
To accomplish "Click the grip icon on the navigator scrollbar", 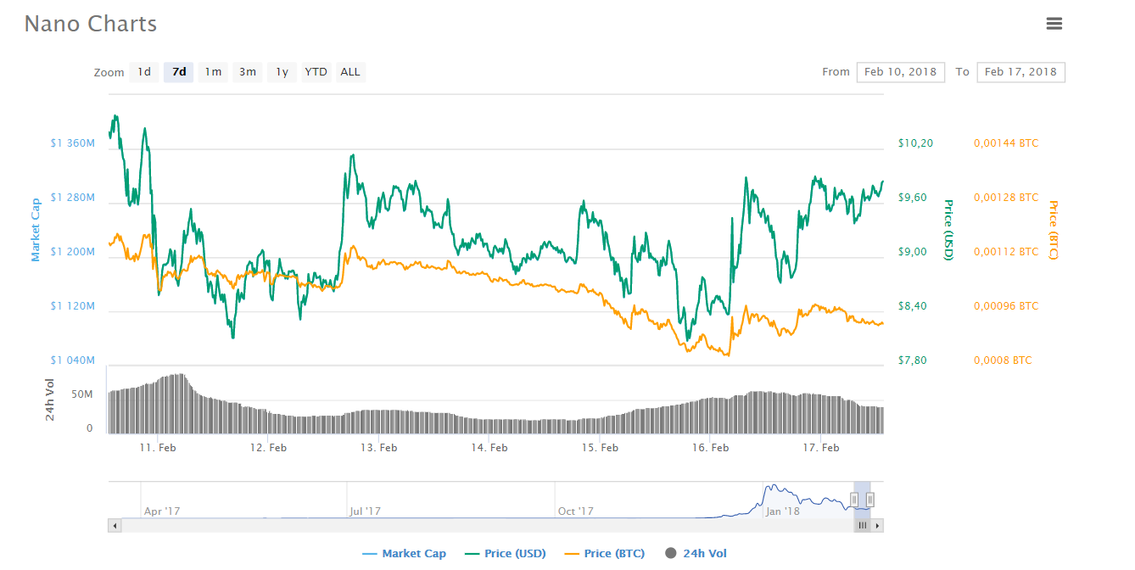I will click(x=863, y=525).
